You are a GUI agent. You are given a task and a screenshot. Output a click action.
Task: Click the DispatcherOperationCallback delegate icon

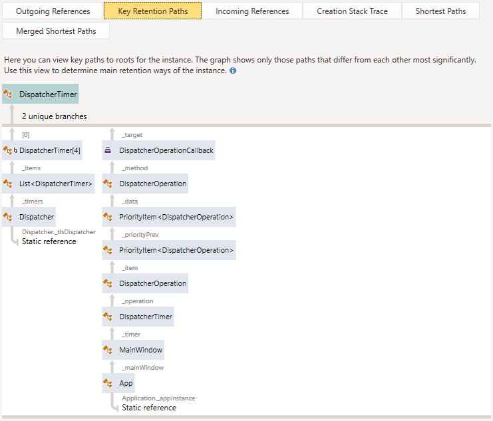(108, 150)
